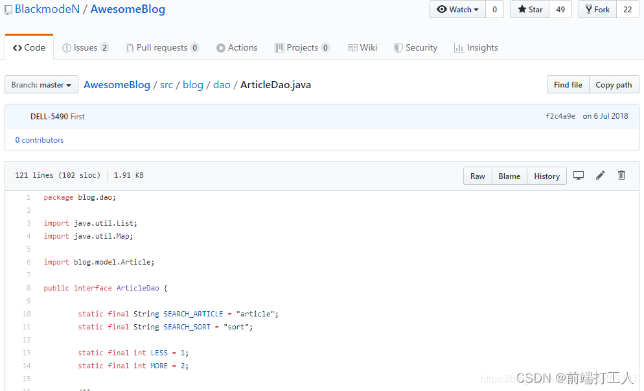Open the Projects tab

[303, 48]
